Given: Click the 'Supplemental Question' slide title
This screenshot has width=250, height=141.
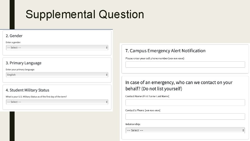Looking at the screenshot, I should pos(85,14).
